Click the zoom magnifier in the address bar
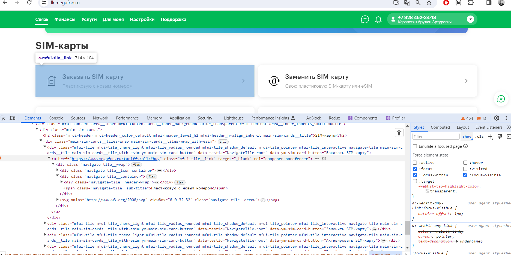The width and height of the screenshot is (511, 255). (x=418, y=3)
